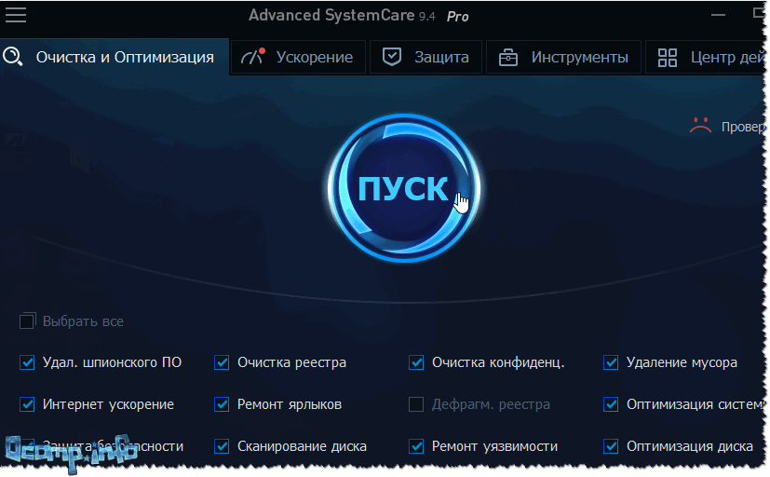
Task: Enable the Выбрать все checkbox
Action: pyautogui.click(x=27, y=321)
